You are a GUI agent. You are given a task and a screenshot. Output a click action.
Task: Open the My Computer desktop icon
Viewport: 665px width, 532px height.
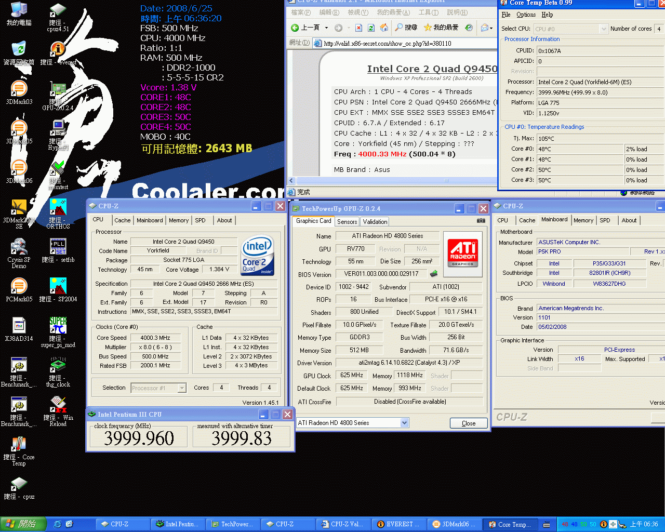[x=19, y=14]
